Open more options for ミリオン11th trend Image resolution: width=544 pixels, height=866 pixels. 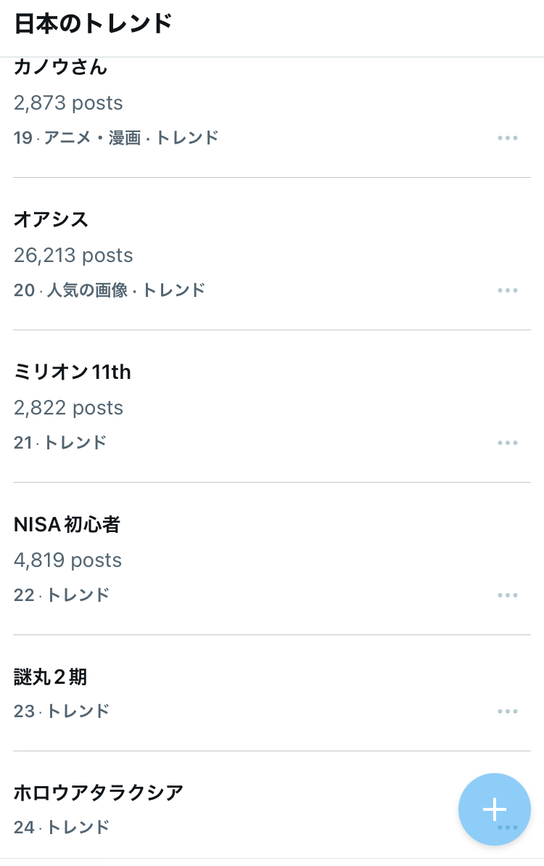(x=508, y=443)
